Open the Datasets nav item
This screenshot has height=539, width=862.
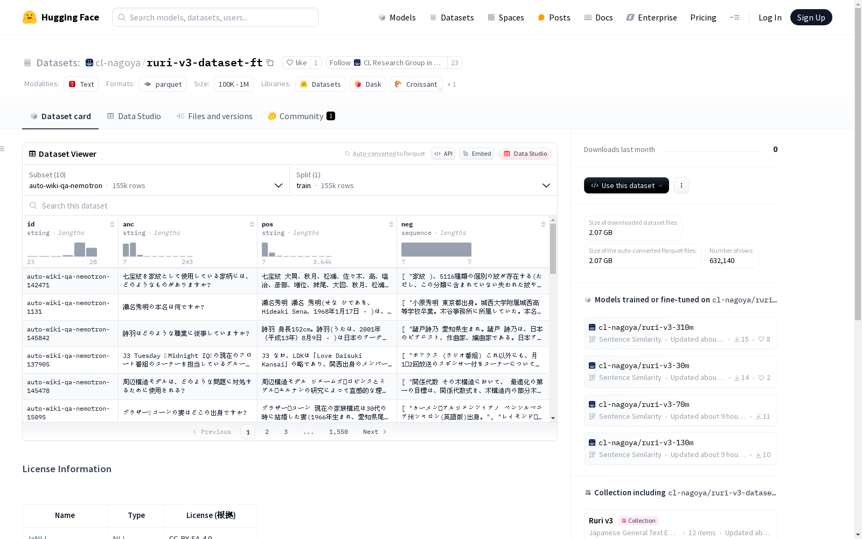[451, 17]
